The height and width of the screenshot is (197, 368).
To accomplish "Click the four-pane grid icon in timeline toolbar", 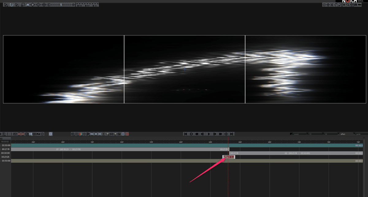I will (76, 134).
